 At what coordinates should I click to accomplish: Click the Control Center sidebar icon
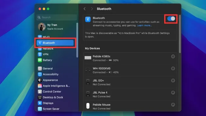pyautogui.click(x=40, y=92)
